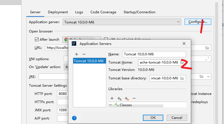The image size is (224, 124).
Task: Collapse the Classes tree node
Action: [110, 105]
